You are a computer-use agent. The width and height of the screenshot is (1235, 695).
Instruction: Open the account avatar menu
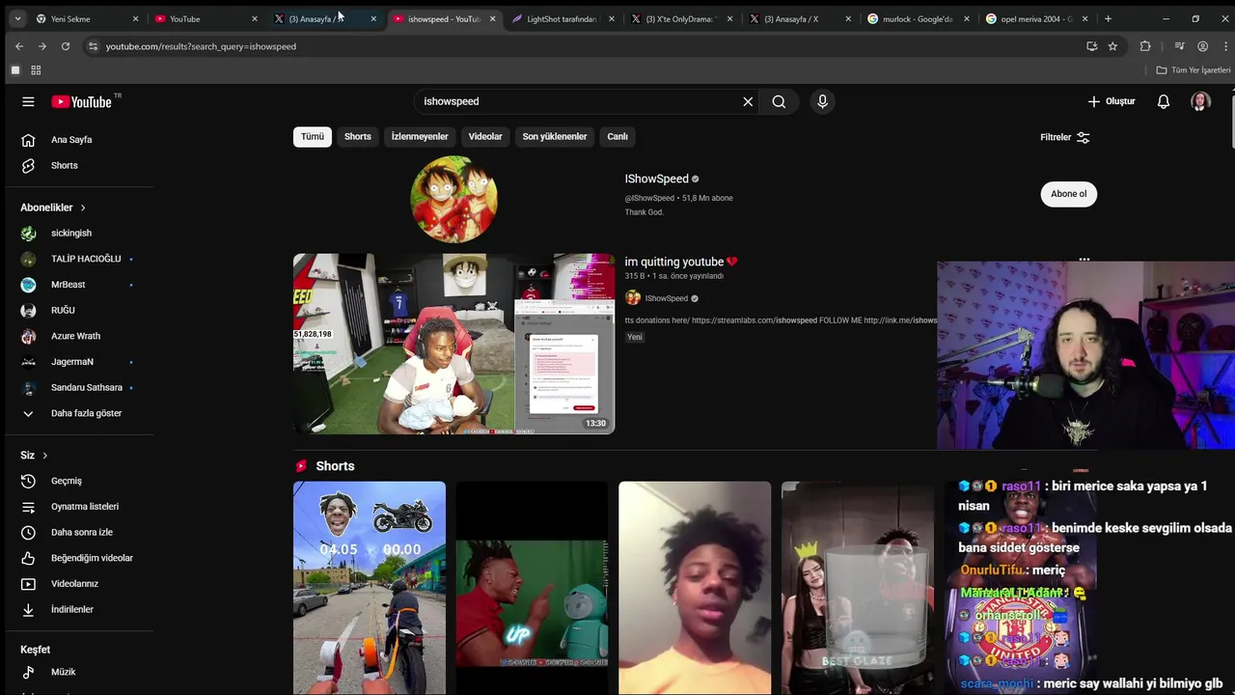pyautogui.click(x=1200, y=101)
